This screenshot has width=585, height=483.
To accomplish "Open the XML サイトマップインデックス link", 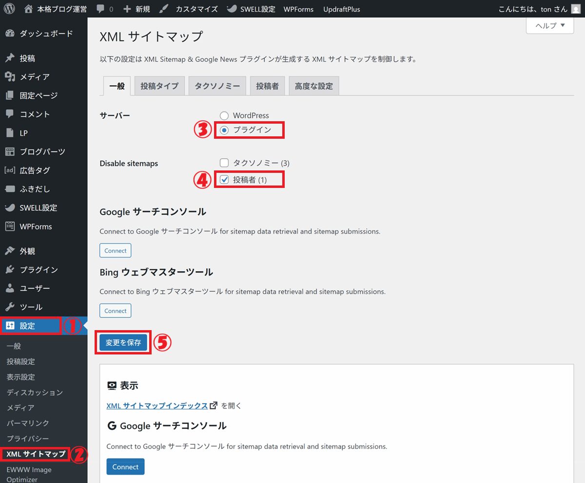I will [x=157, y=406].
